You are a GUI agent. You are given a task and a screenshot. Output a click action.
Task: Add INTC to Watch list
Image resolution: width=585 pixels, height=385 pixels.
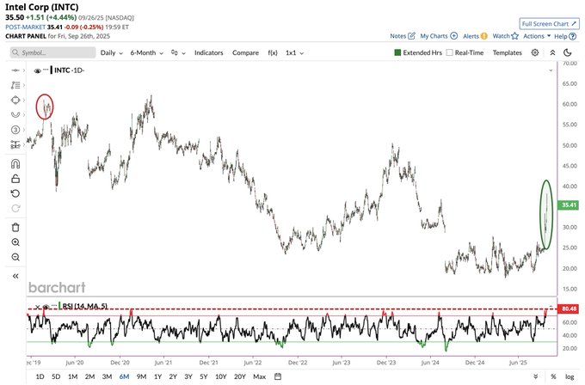[506, 36]
